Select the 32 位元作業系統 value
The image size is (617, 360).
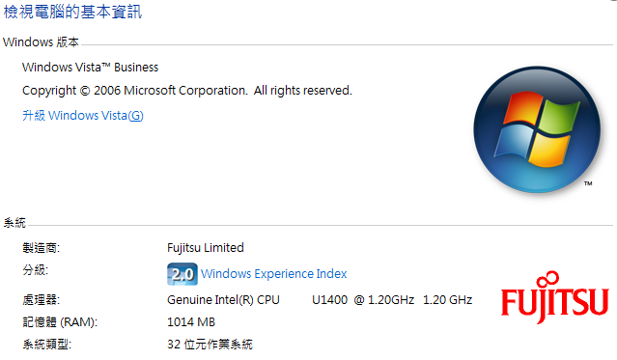pos(210,345)
